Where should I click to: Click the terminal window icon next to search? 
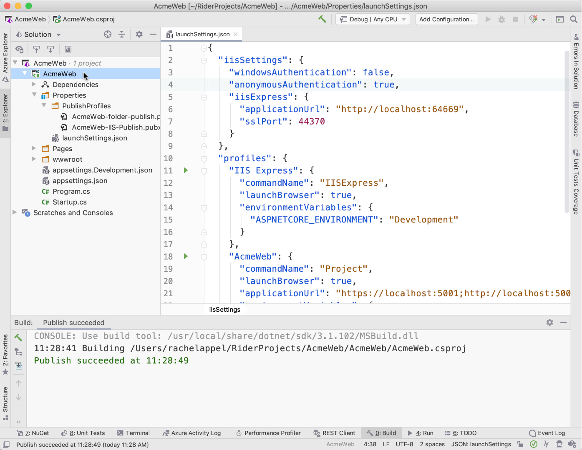(560, 19)
